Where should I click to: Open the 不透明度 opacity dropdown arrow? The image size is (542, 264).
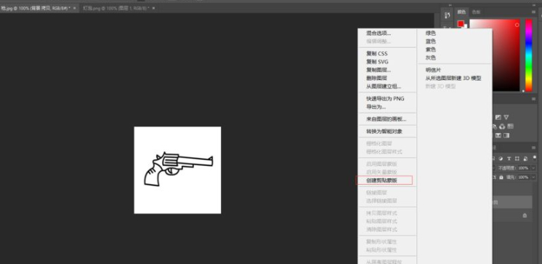pos(533,168)
